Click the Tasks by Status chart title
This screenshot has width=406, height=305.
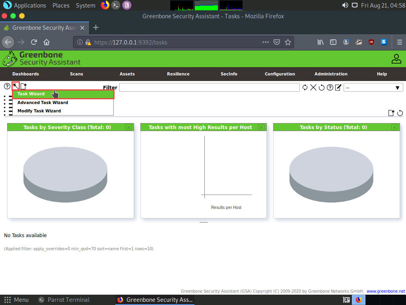pos(333,127)
